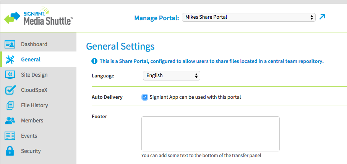Click inside the Footer text area
The image size is (347, 164).
(211, 134)
